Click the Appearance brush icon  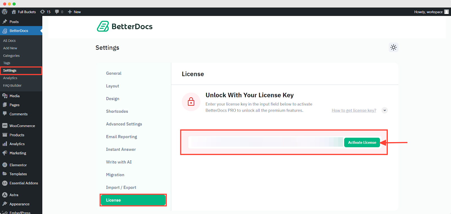pos(5,204)
